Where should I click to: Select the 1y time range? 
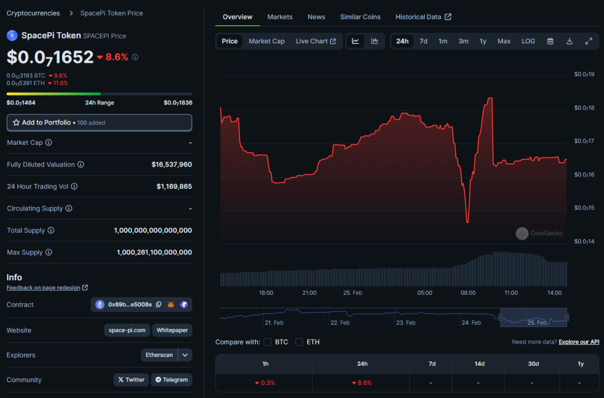coord(483,41)
